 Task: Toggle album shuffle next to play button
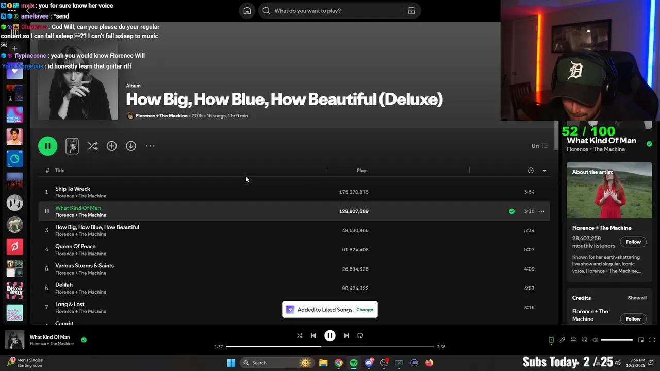point(92,146)
